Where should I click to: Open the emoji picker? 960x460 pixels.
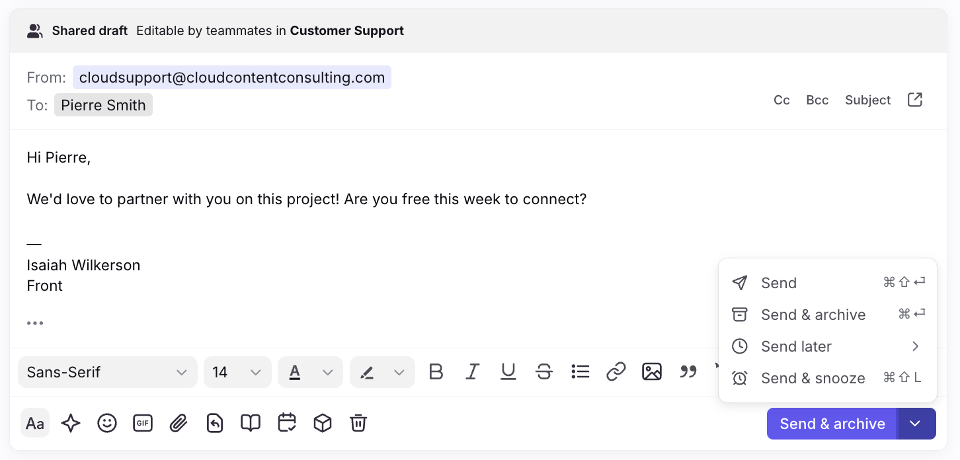[107, 423]
